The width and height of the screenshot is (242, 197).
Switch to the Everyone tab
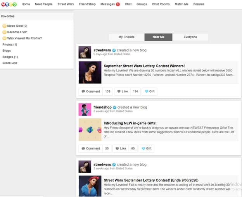point(190,37)
